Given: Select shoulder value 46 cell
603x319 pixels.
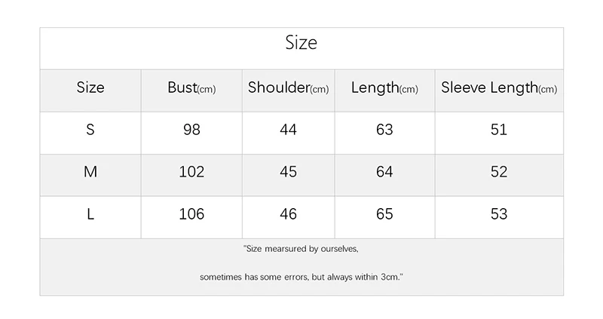Looking at the screenshot, I should pos(288,214).
